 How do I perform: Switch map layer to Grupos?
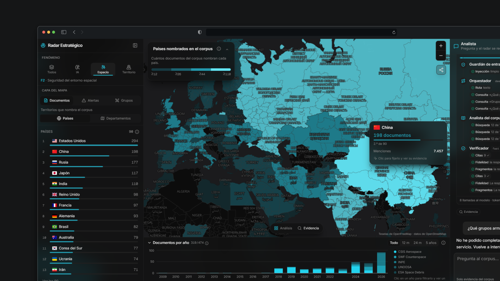tap(124, 100)
